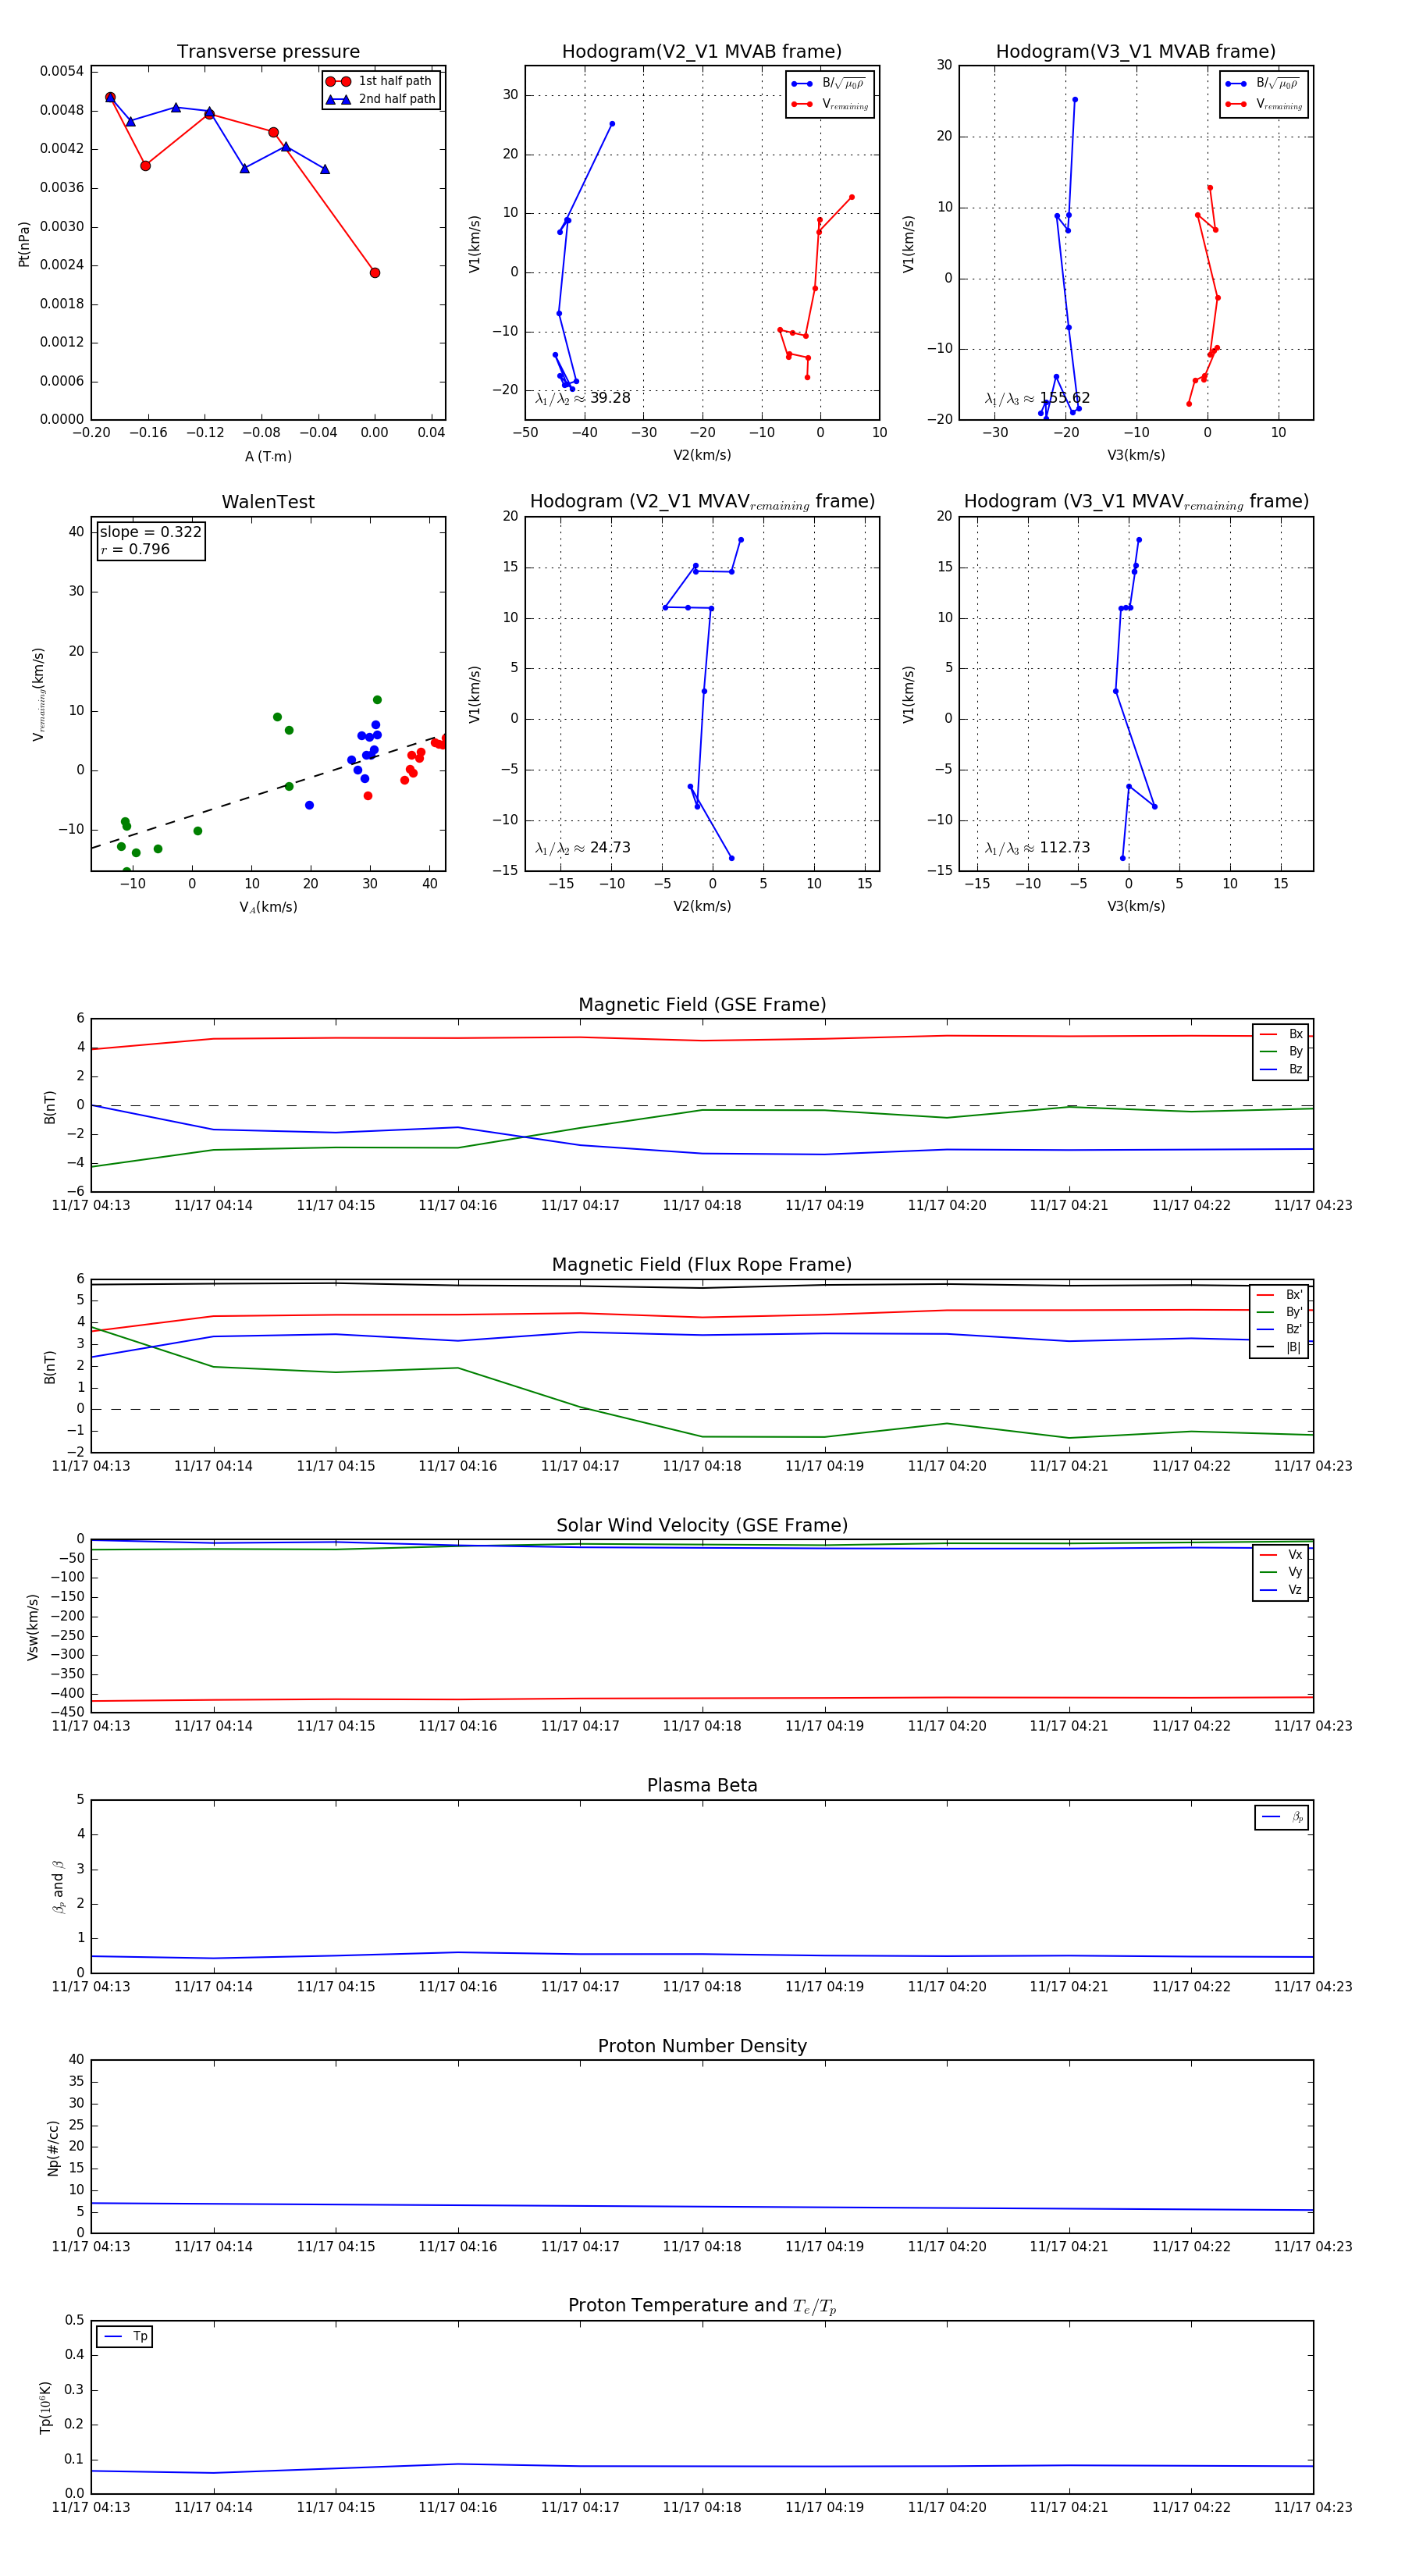Viewport: 1405px width, 2576px height.
Task: Click the "Hodogram(V2_V1 MVAB frame)" title
Action: tap(702, 51)
